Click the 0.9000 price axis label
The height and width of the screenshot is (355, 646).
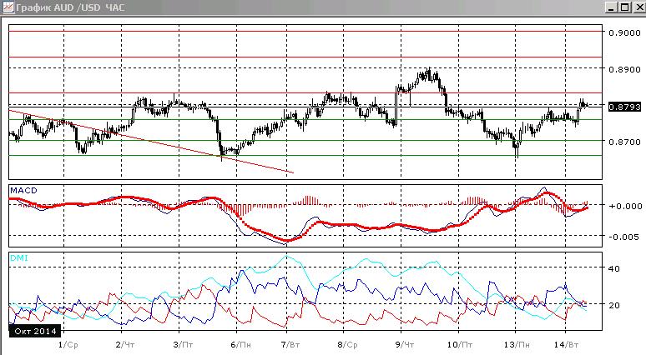pyautogui.click(x=624, y=32)
